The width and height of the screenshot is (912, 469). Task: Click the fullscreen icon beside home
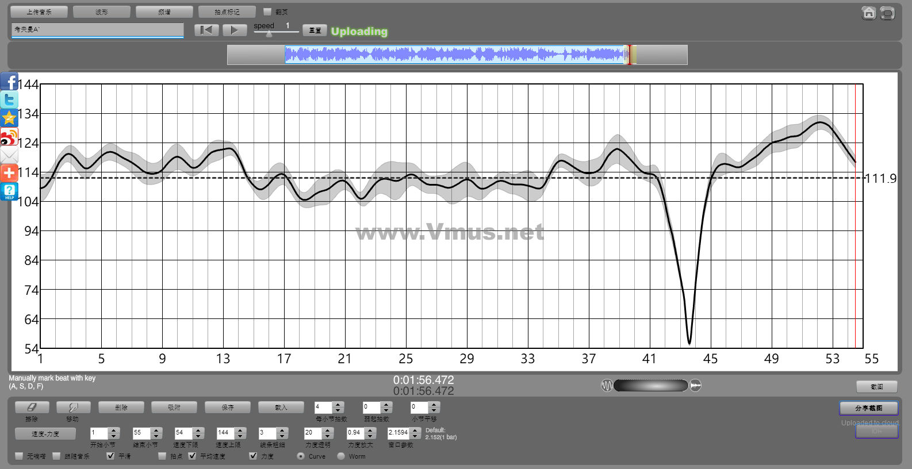point(887,13)
